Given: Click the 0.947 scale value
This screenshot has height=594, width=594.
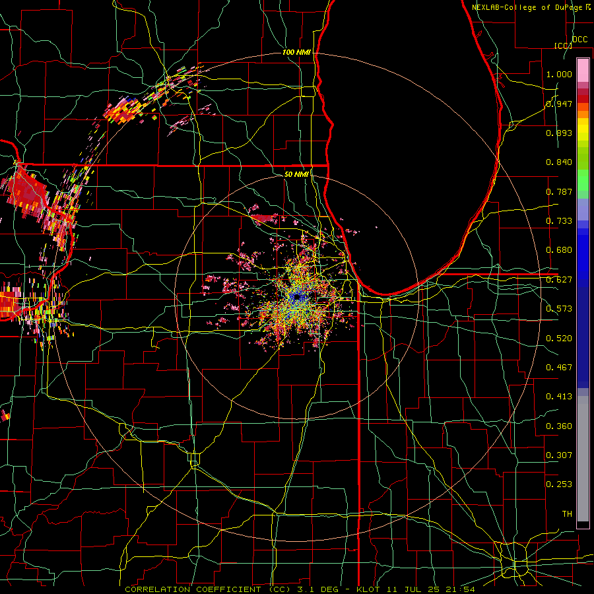Looking at the screenshot, I should coord(559,104).
